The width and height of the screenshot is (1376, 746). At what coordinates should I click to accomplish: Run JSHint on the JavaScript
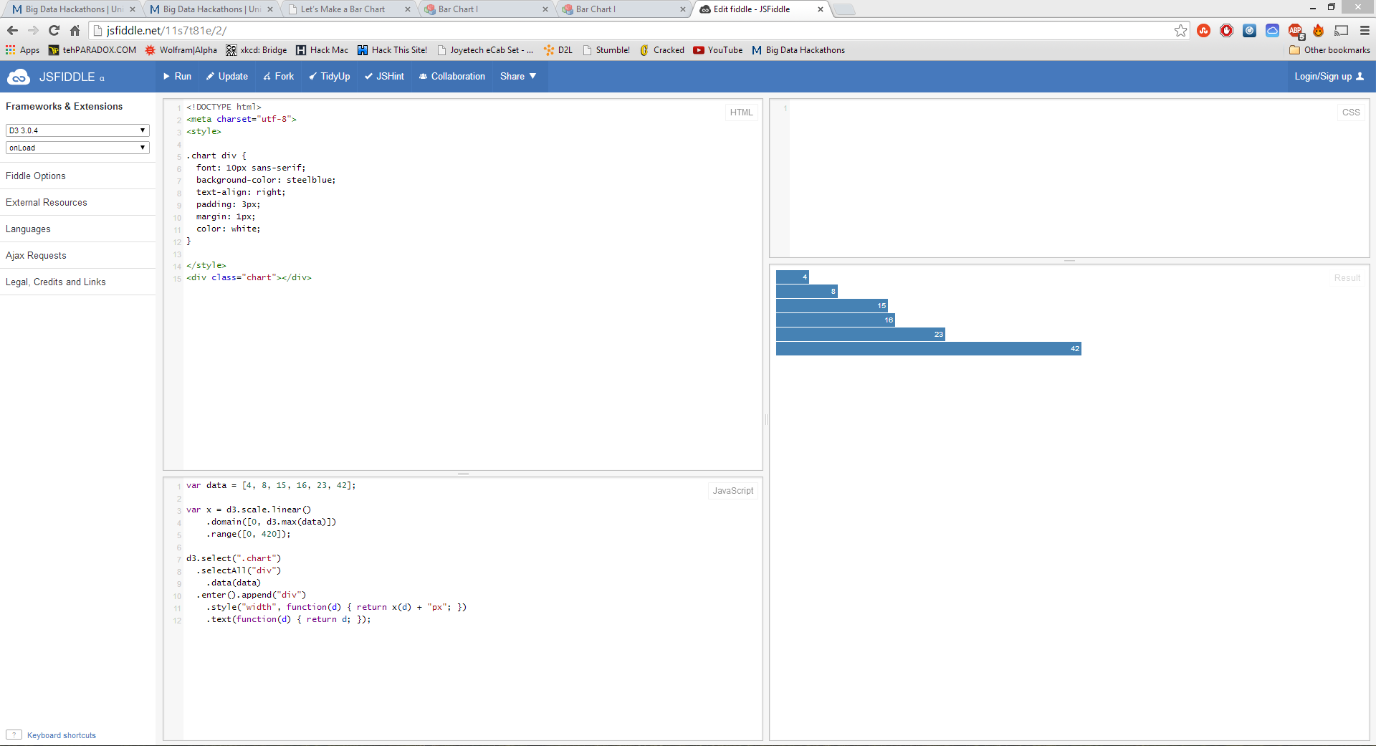[384, 77]
